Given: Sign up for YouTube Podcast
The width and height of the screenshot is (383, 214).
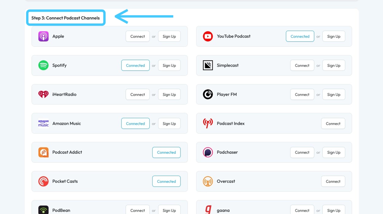Looking at the screenshot, I should (334, 36).
